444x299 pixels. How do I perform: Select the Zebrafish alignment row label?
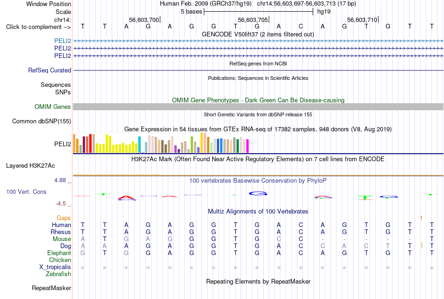tap(58, 274)
